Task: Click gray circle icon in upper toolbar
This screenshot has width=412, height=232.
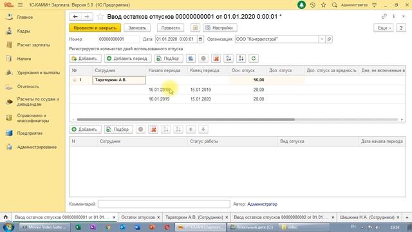Action: [203, 59]
